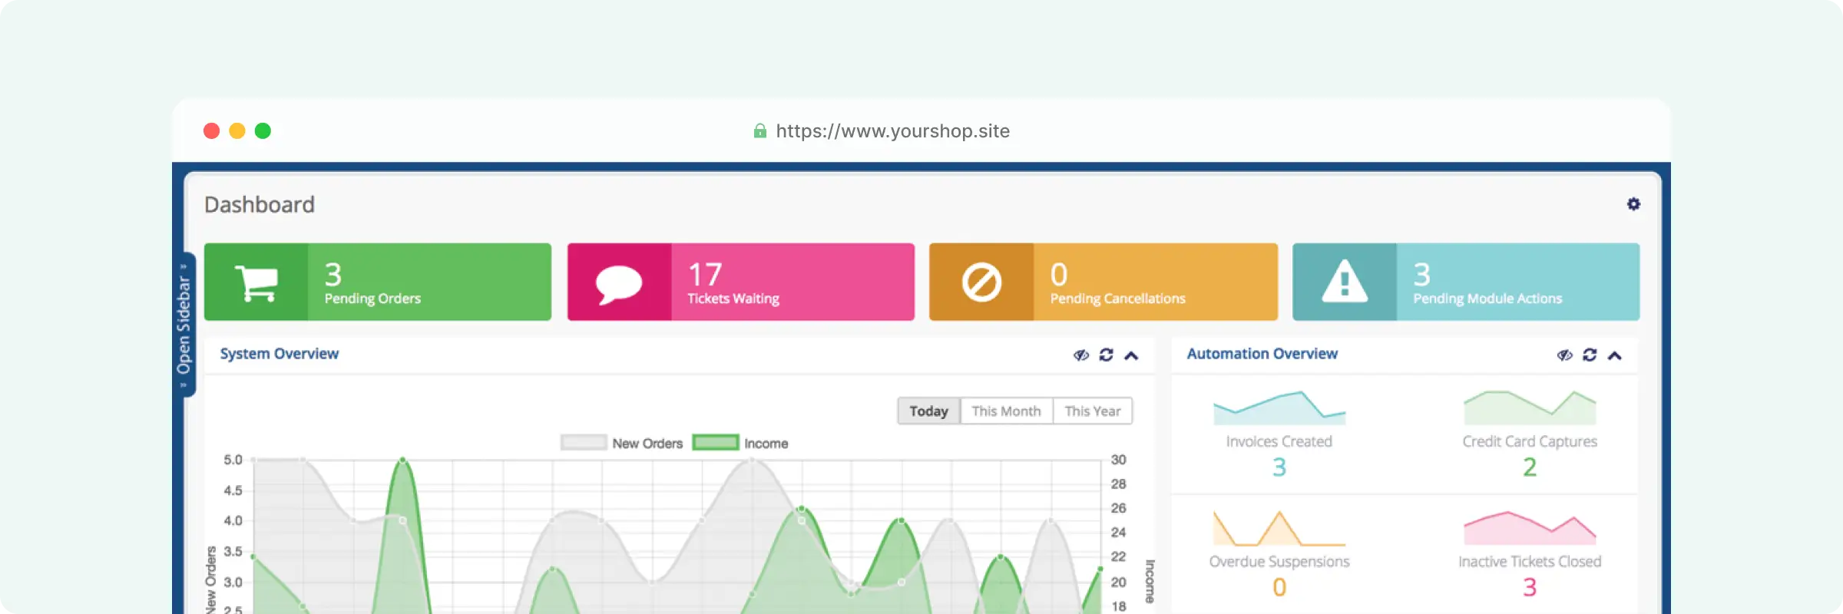Image resolution: width=1843 pixels, height=614 pixels.
Task: Switch chart to Today view
Action: (x=929, y=411)
